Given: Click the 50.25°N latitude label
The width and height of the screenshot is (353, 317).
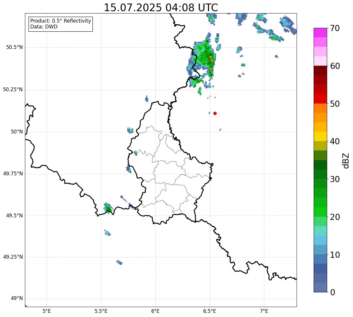Looking at the screenshot, I should [13, 89].
